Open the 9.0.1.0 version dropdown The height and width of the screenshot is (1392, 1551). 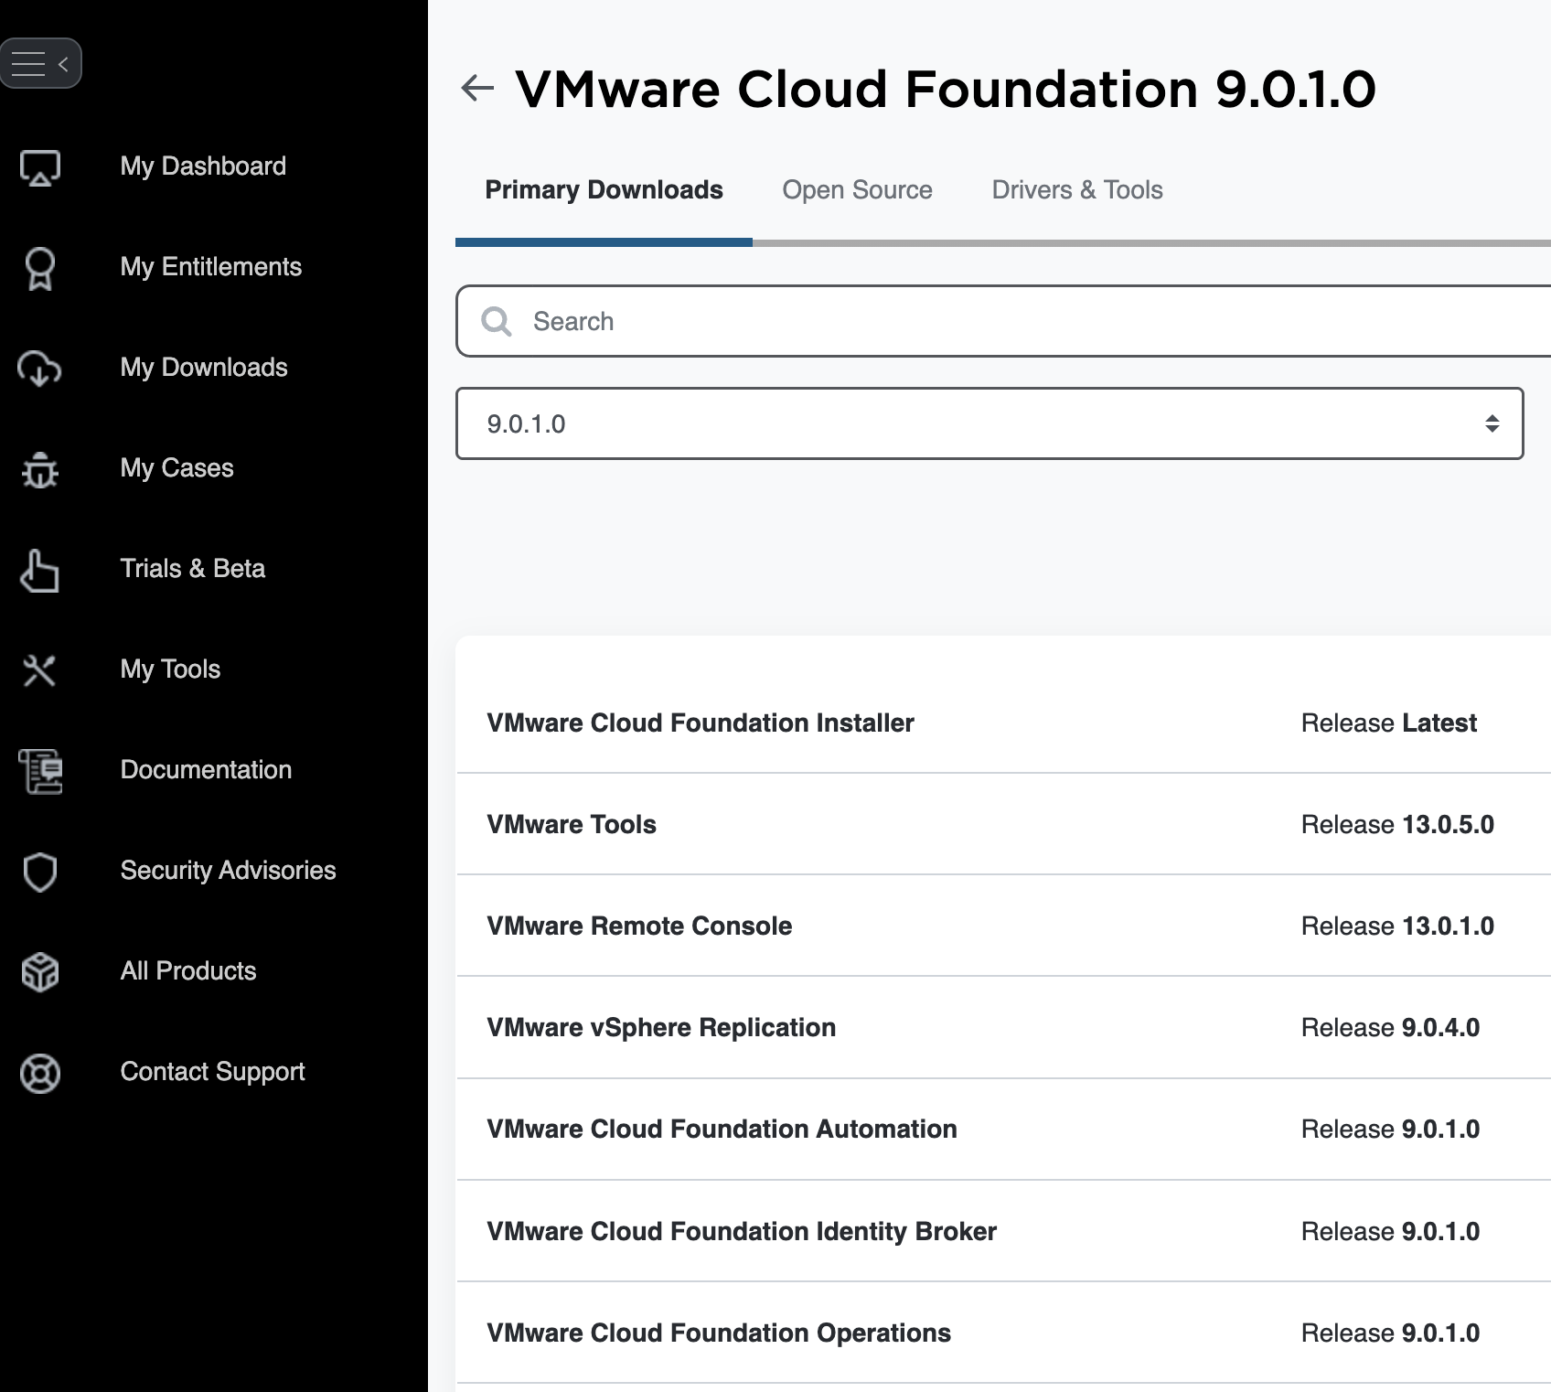[989, 423]
